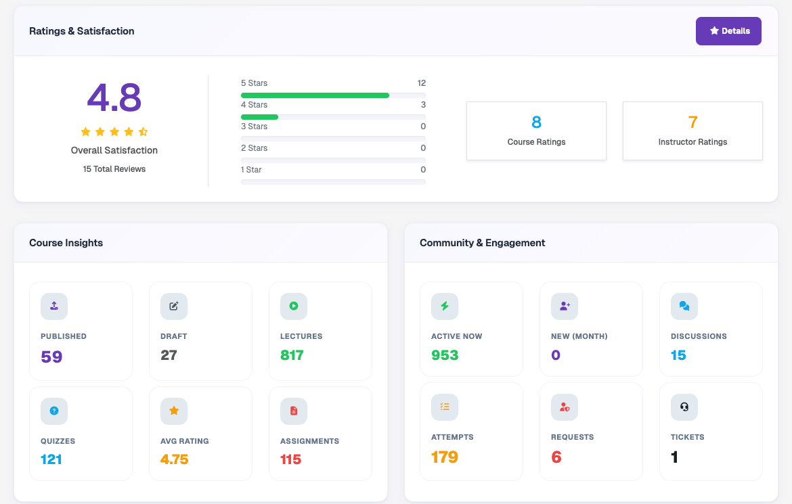Click the '5 Stars' label
The image size is (792, 504).
pos(254,83)
